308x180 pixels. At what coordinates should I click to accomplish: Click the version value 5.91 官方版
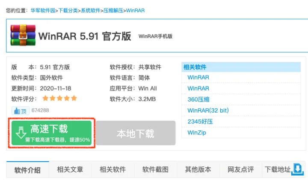point(55,67)
